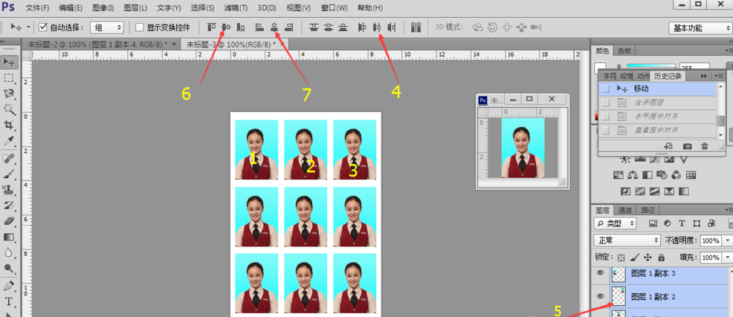Screen dimensions: 733x317
Task: Select the Eraser tool
Action: [x=9, y=220]
